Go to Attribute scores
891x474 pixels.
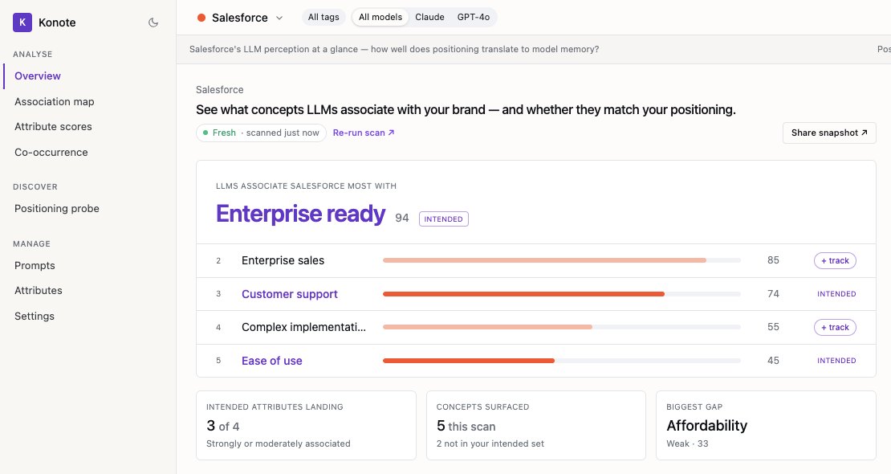(x=54, y=126)
